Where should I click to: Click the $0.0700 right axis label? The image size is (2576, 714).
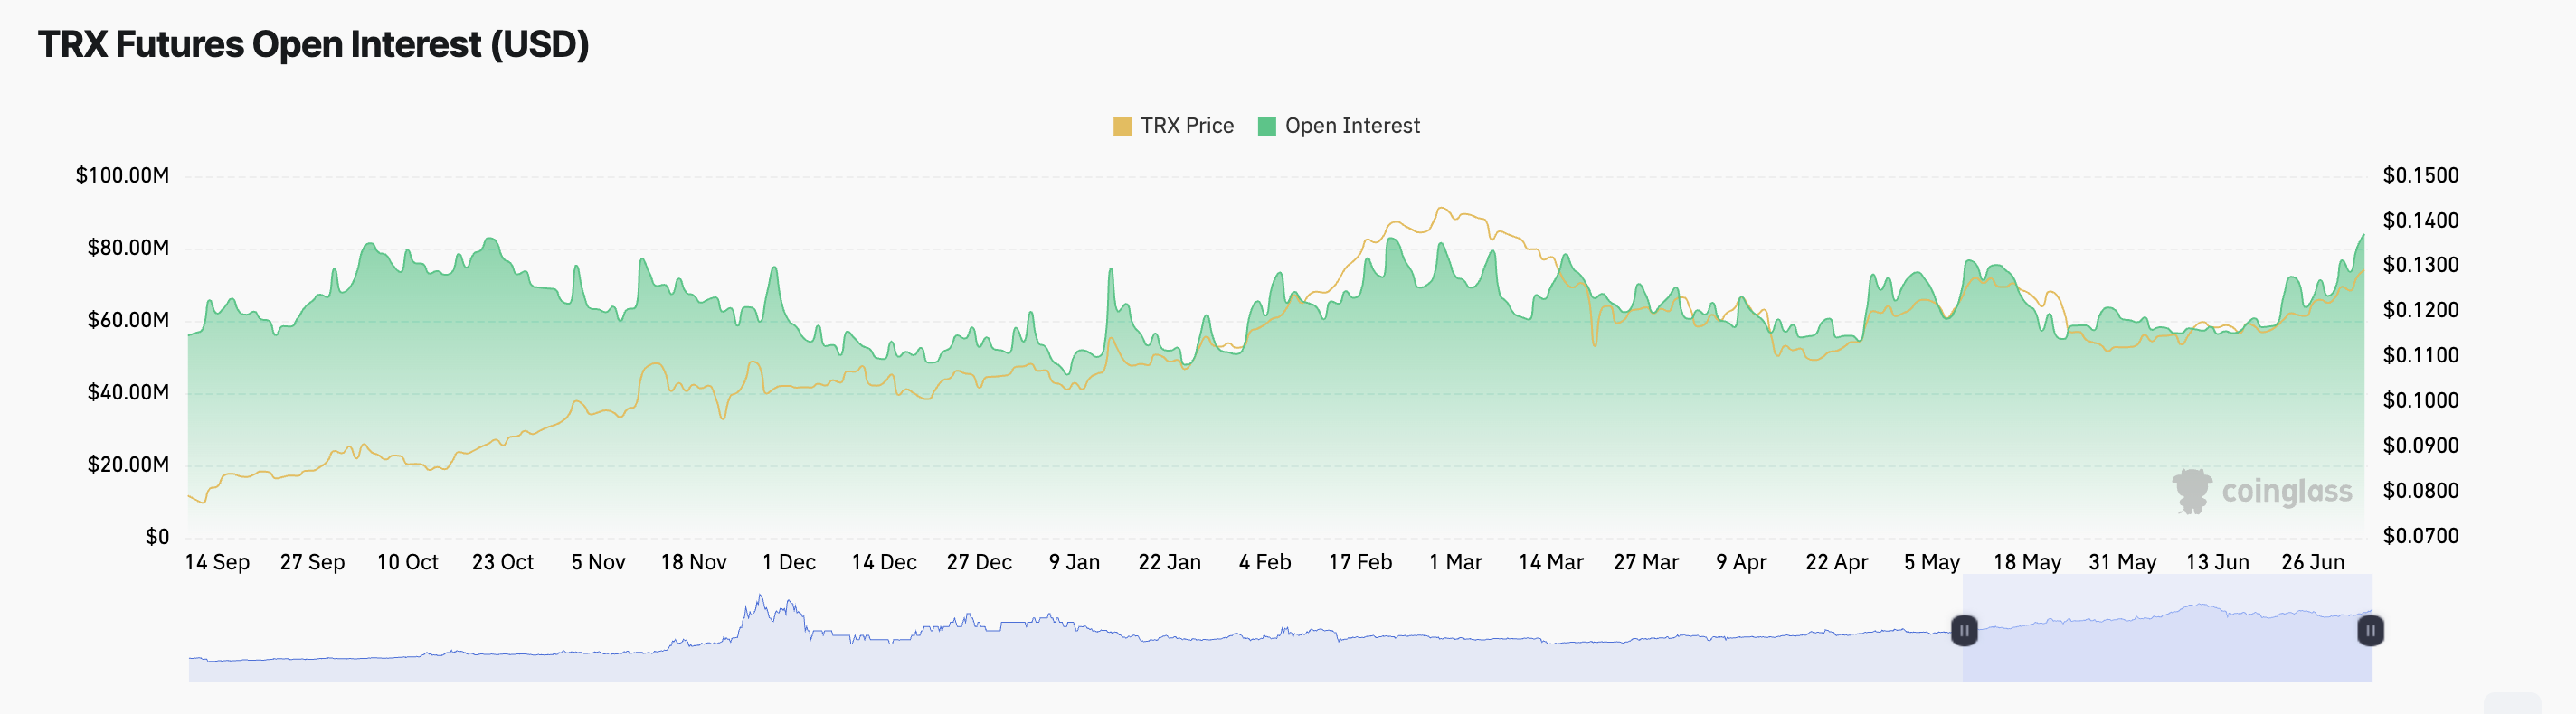[x=2420, y=536]
